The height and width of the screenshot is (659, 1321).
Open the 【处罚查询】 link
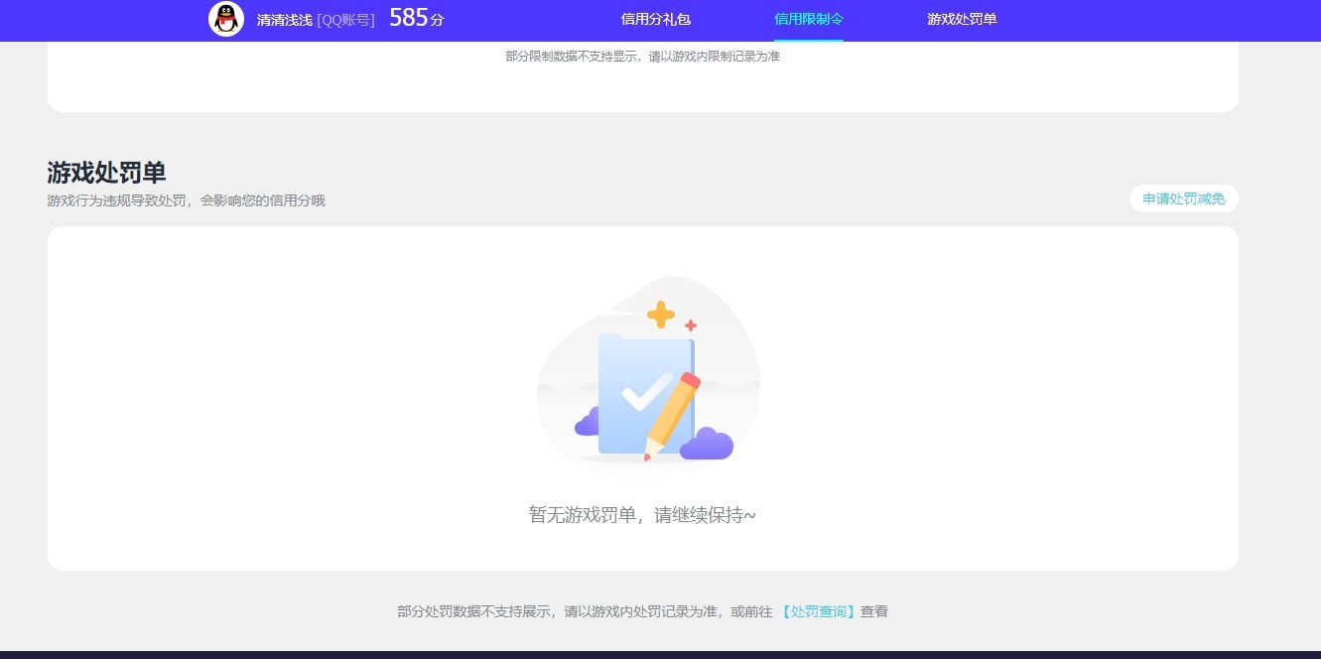tap(818, 611)
